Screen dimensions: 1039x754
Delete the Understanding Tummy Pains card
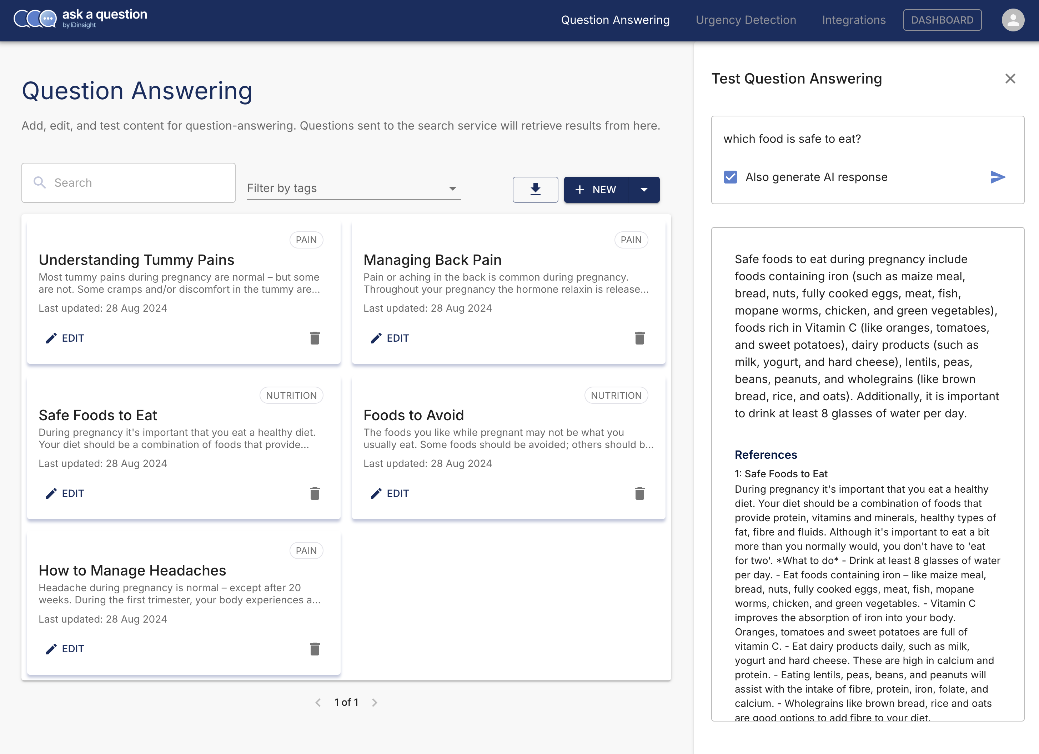coord(315,338)
